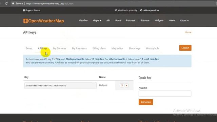The width and height of the screenshot is (217, 122).
Task: Click the Key column header
Action: (x=26, y=77)
